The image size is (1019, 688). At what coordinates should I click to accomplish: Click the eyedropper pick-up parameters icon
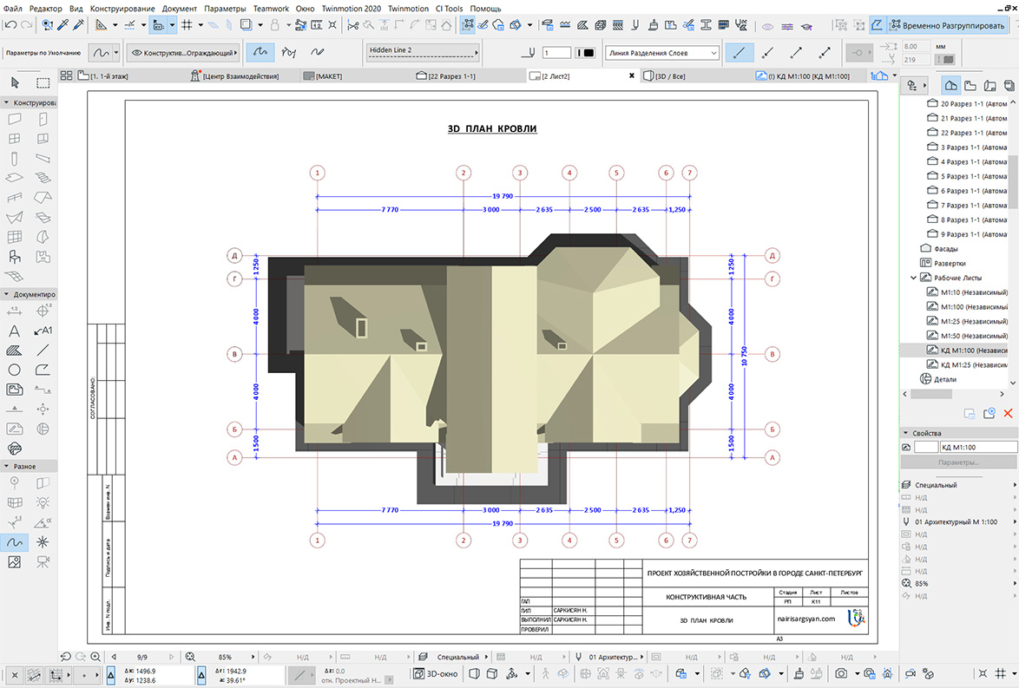click(x=63, y=25)
